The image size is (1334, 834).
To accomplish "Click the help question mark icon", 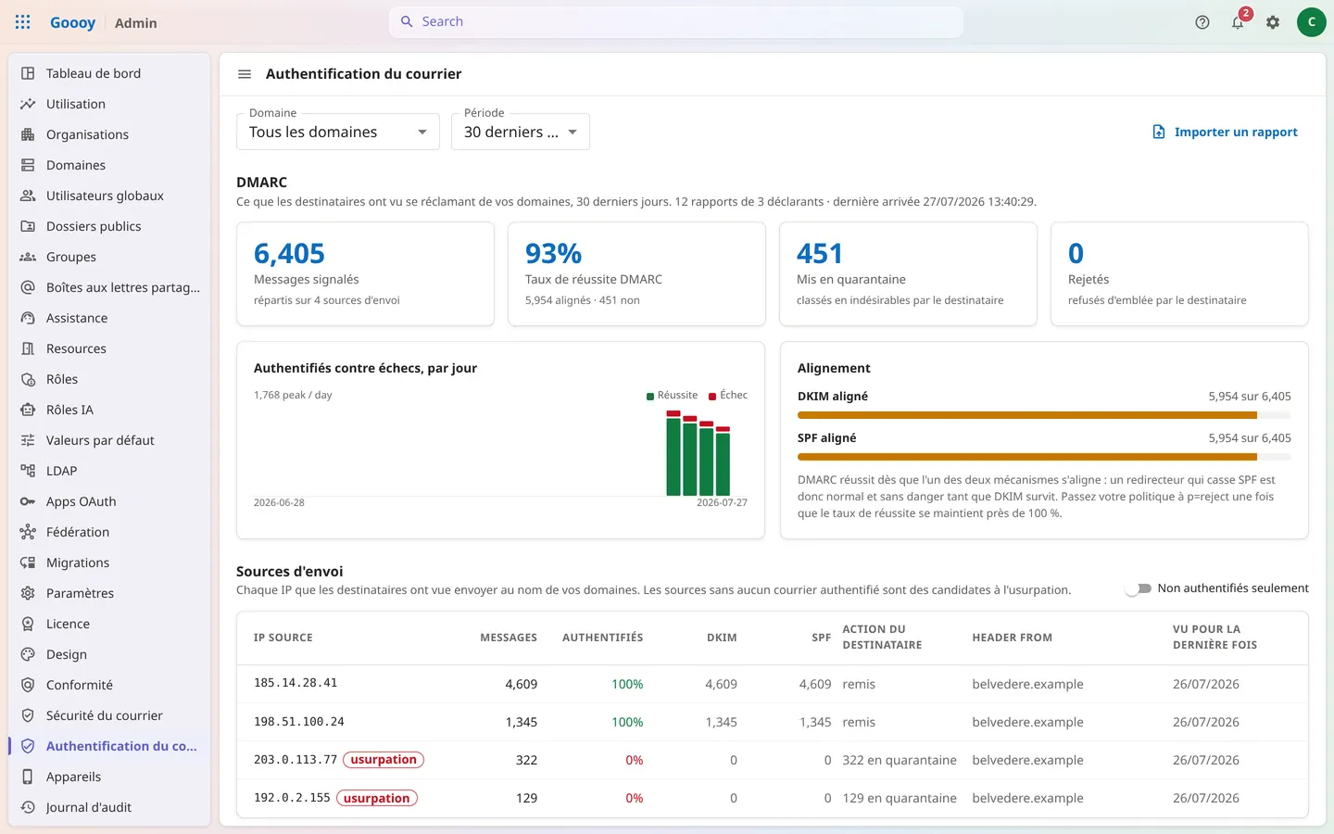I will point(1202,22).
